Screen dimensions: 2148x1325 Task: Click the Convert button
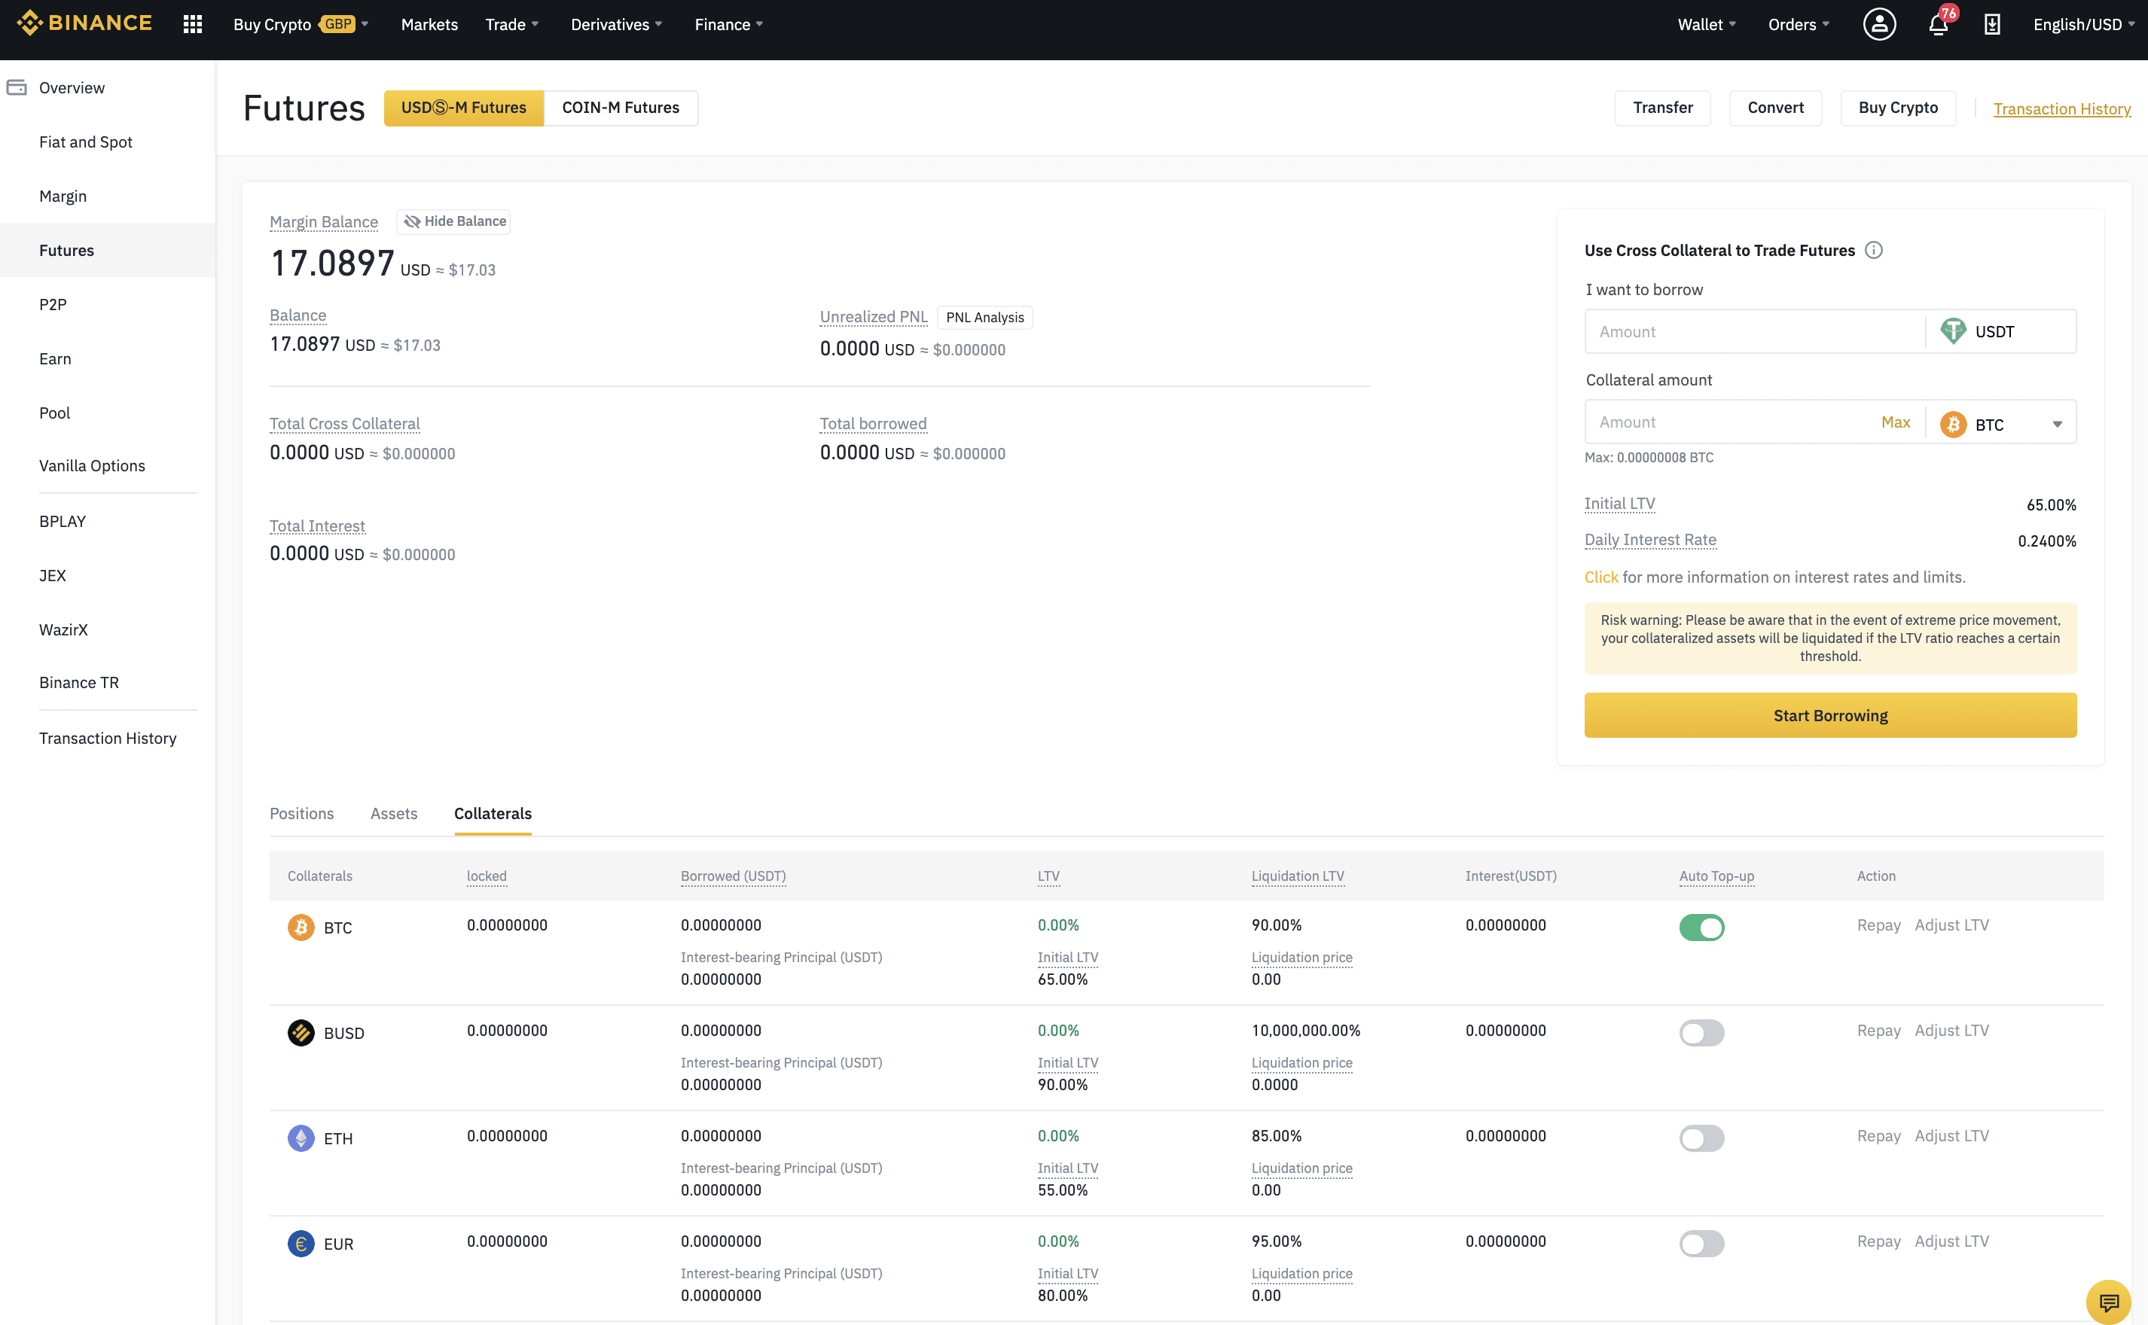click(x=1775, y=108)
